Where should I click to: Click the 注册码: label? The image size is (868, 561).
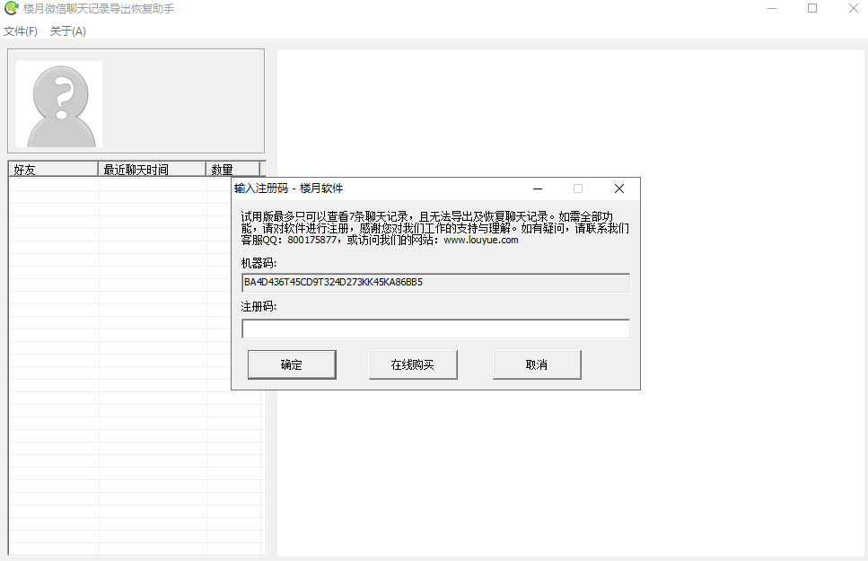pos(259,306)
